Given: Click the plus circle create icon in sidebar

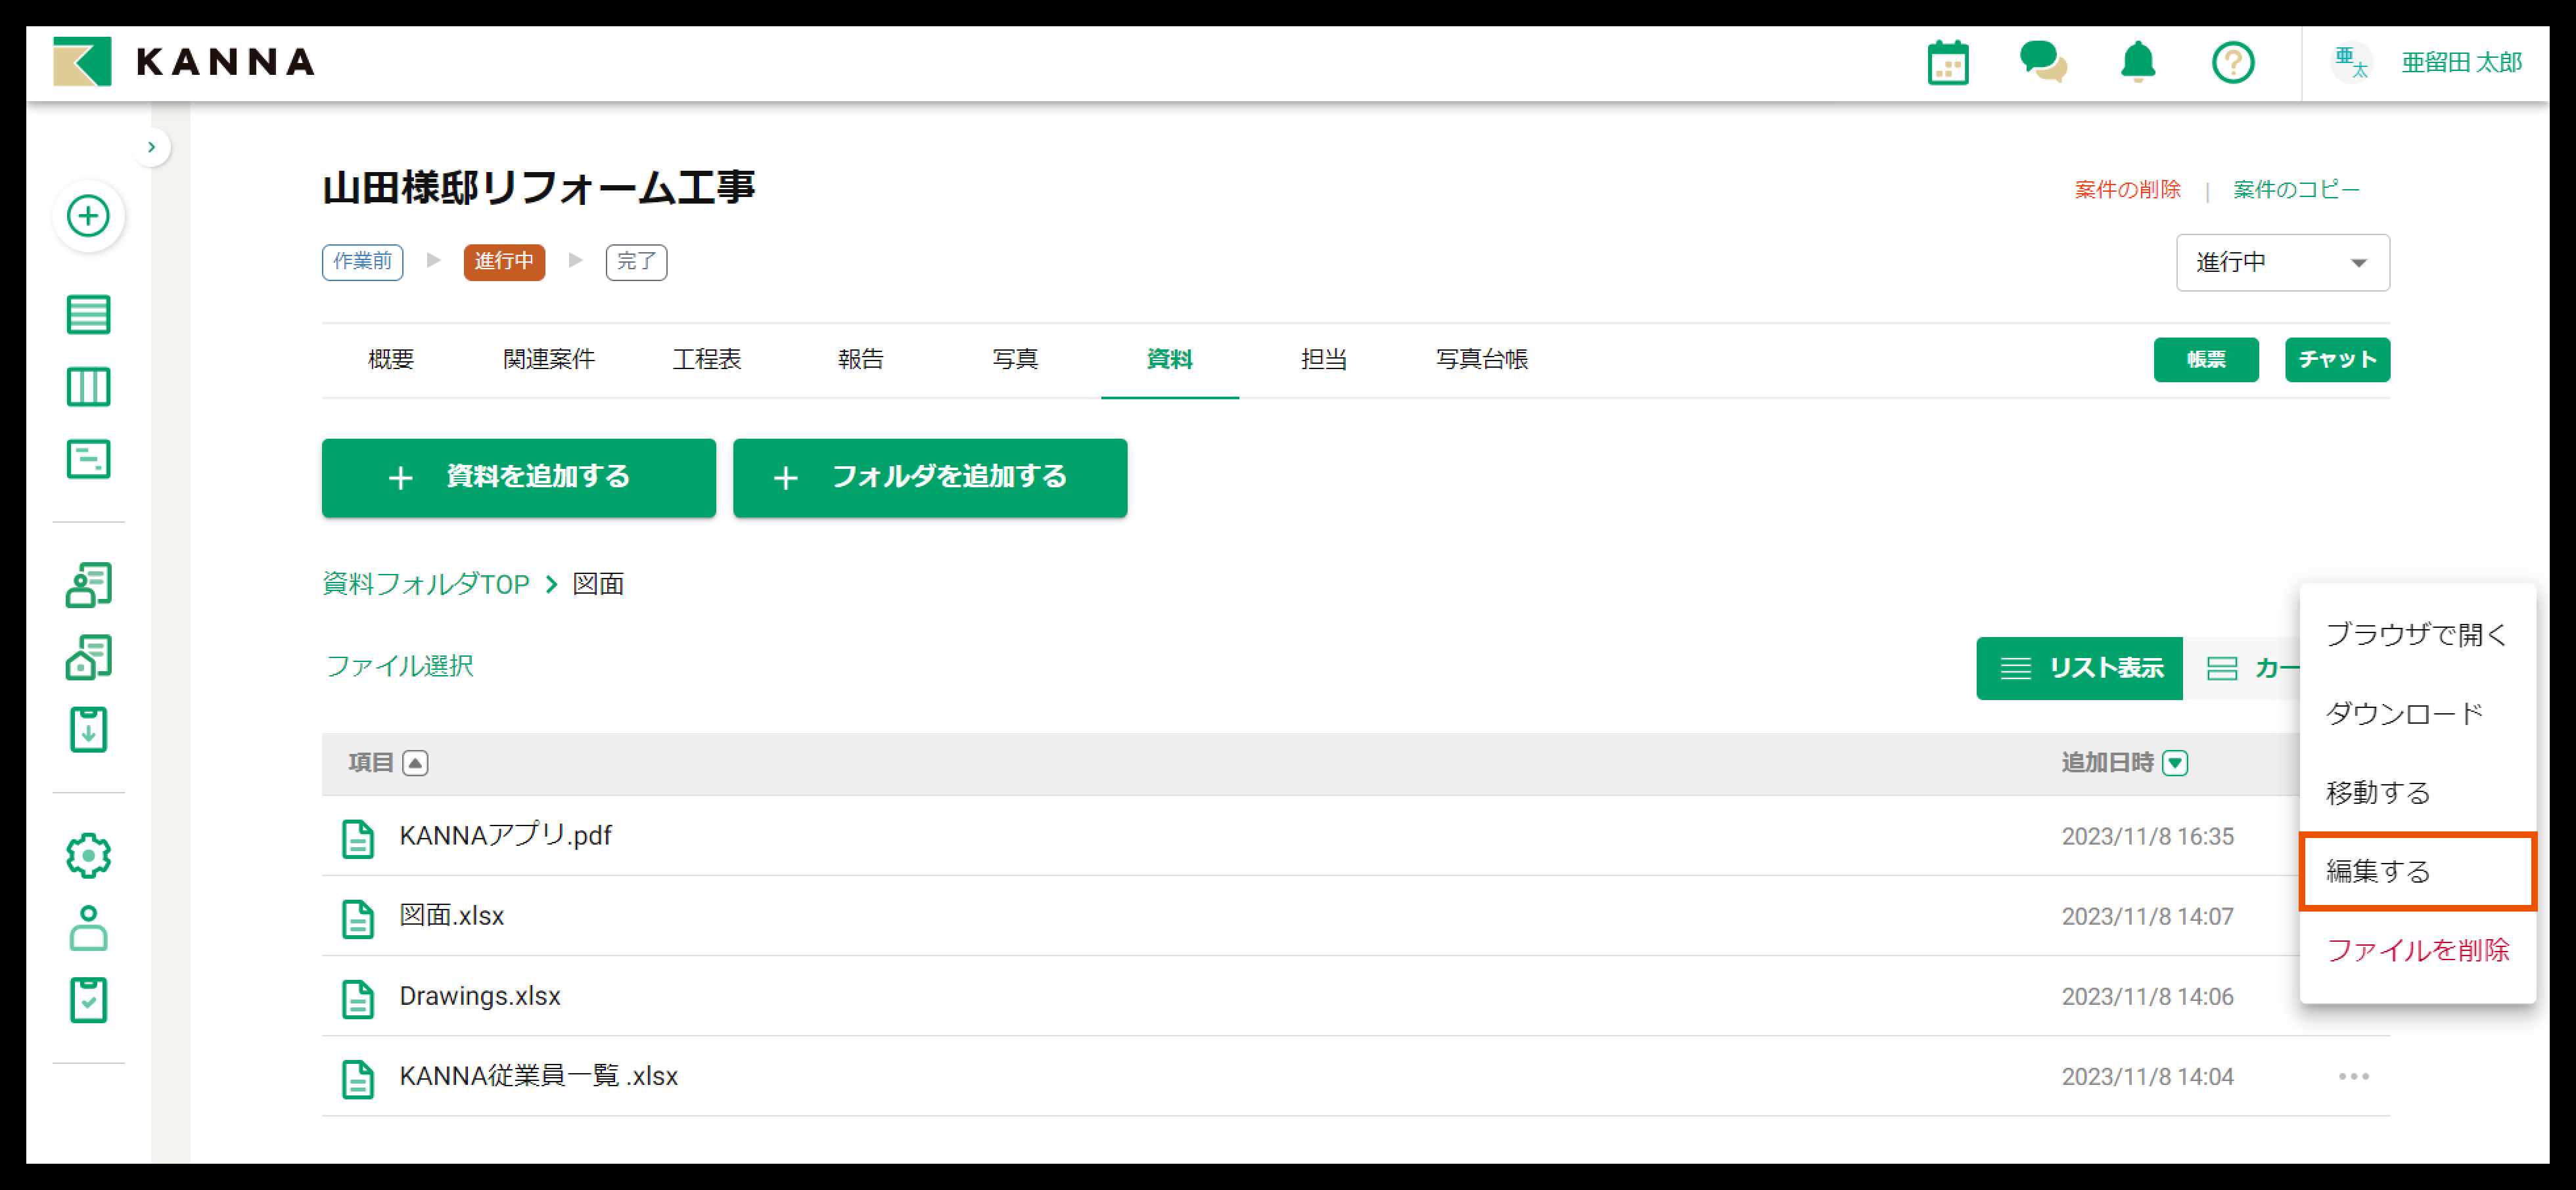Looking at the screenshot, I should [88, 216].
